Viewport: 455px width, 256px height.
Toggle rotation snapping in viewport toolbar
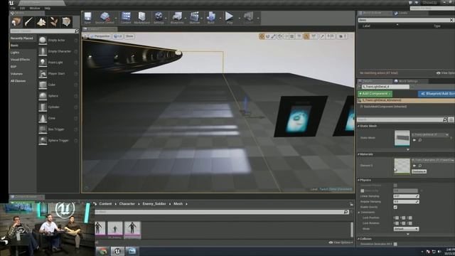(306, 36)
